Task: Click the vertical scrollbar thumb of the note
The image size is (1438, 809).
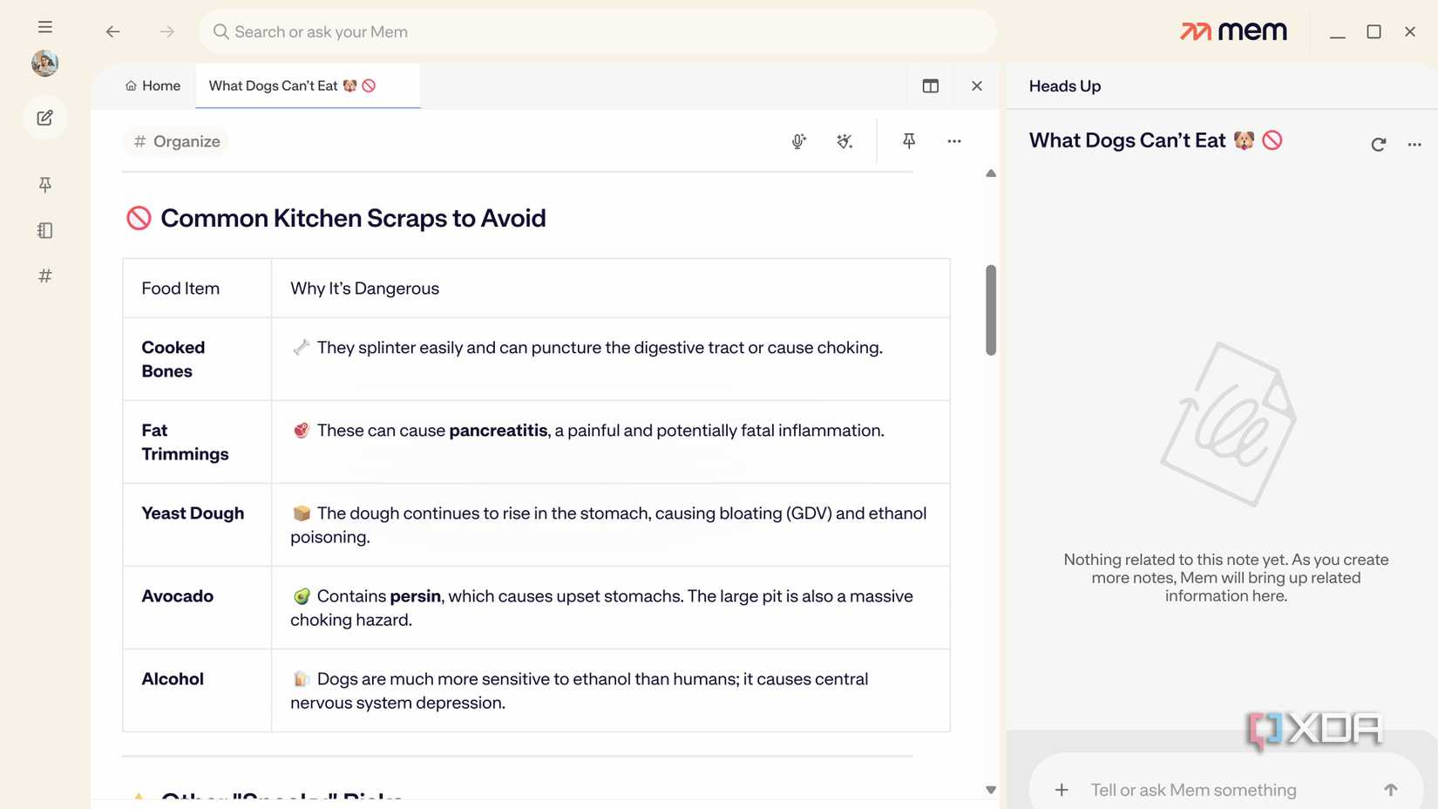Action: 991,310
